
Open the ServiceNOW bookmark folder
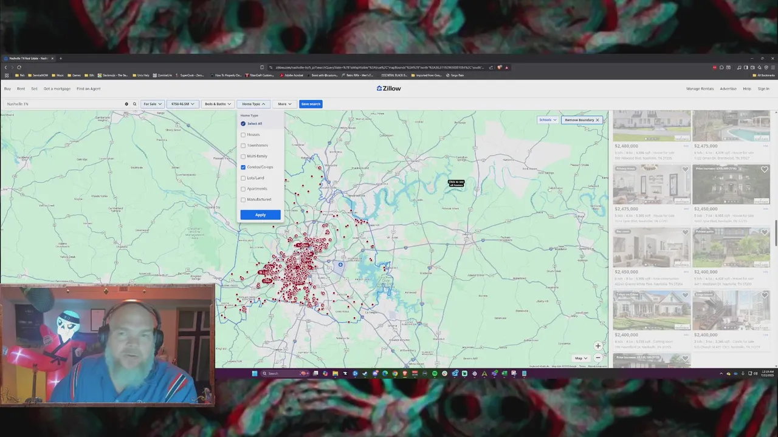pos(38,75)
